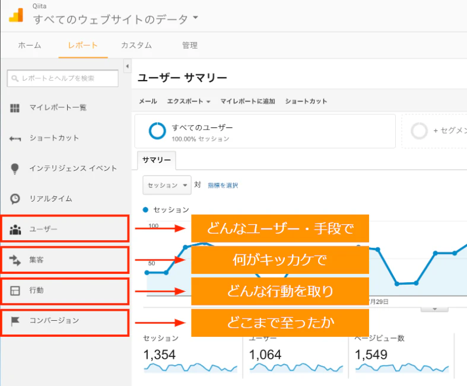Open the エクスポート dropdown menu
Viewport: 467px width, 386px height.
[189, 101]
